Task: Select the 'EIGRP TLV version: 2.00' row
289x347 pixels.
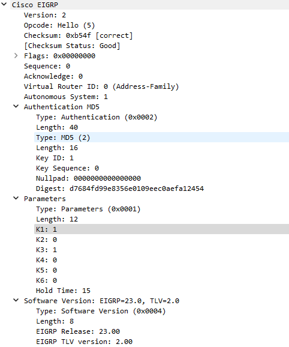Action: coord(84,342)
